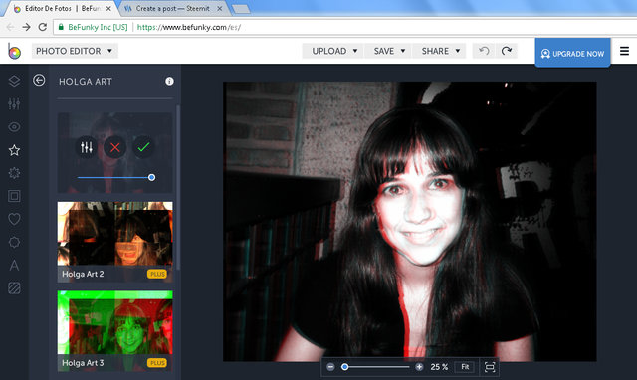Open the Overlays icon in sidebar

click(14, 243)
